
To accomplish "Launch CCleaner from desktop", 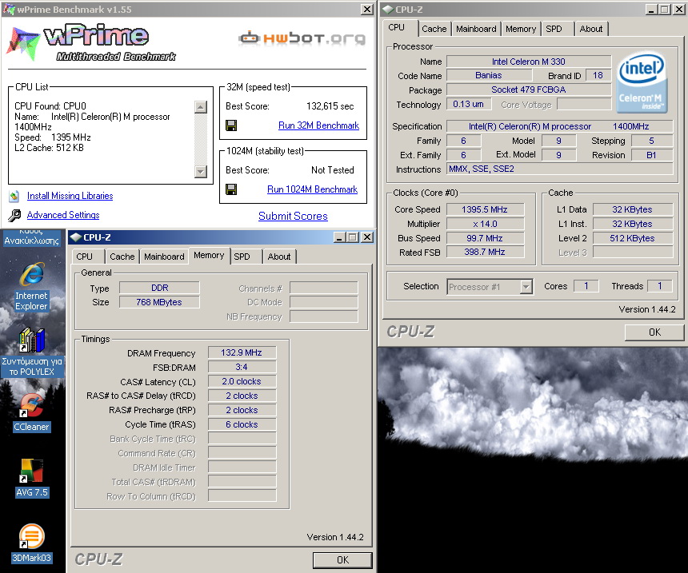I will pyautogui.click(x=31, y=405).
